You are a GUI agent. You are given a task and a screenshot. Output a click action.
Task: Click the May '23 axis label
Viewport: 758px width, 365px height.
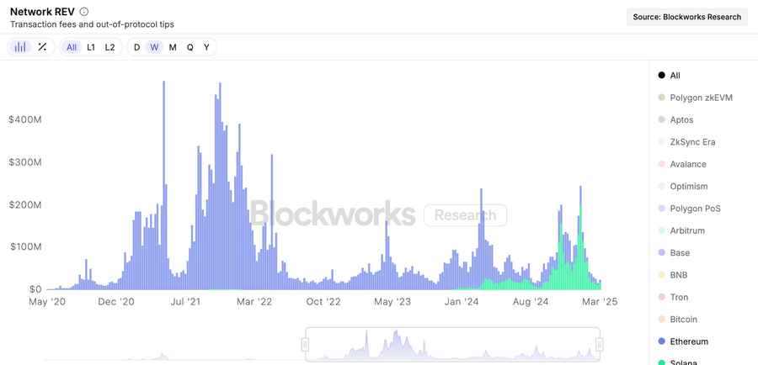392,302
